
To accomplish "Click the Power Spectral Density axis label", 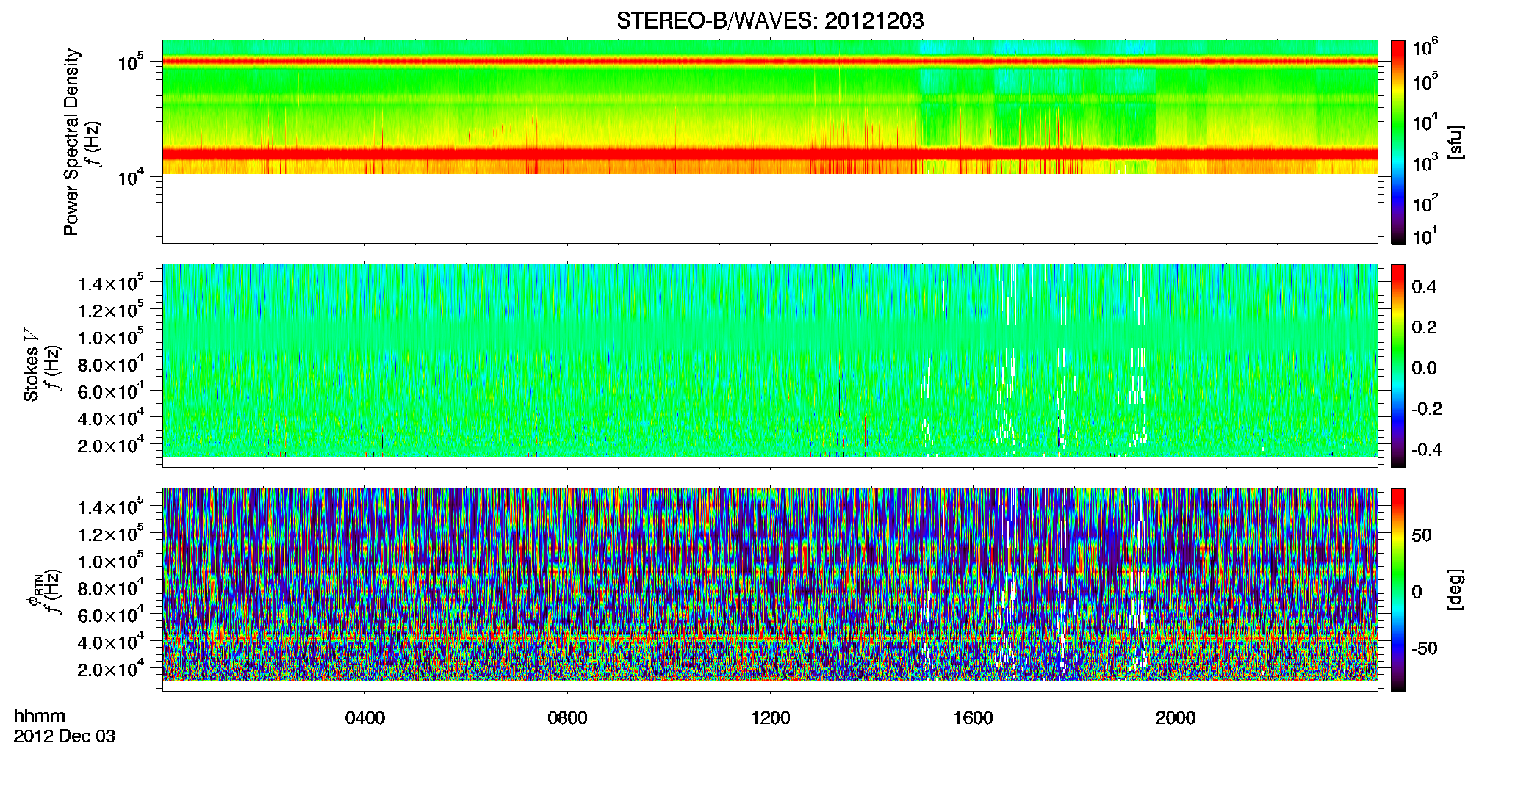I will click(71, 142).
